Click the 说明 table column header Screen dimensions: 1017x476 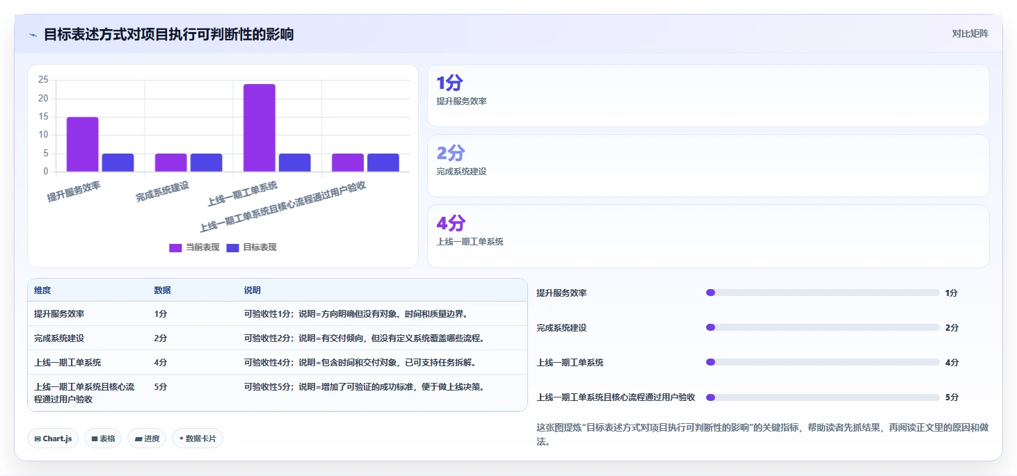click(253, 290)
